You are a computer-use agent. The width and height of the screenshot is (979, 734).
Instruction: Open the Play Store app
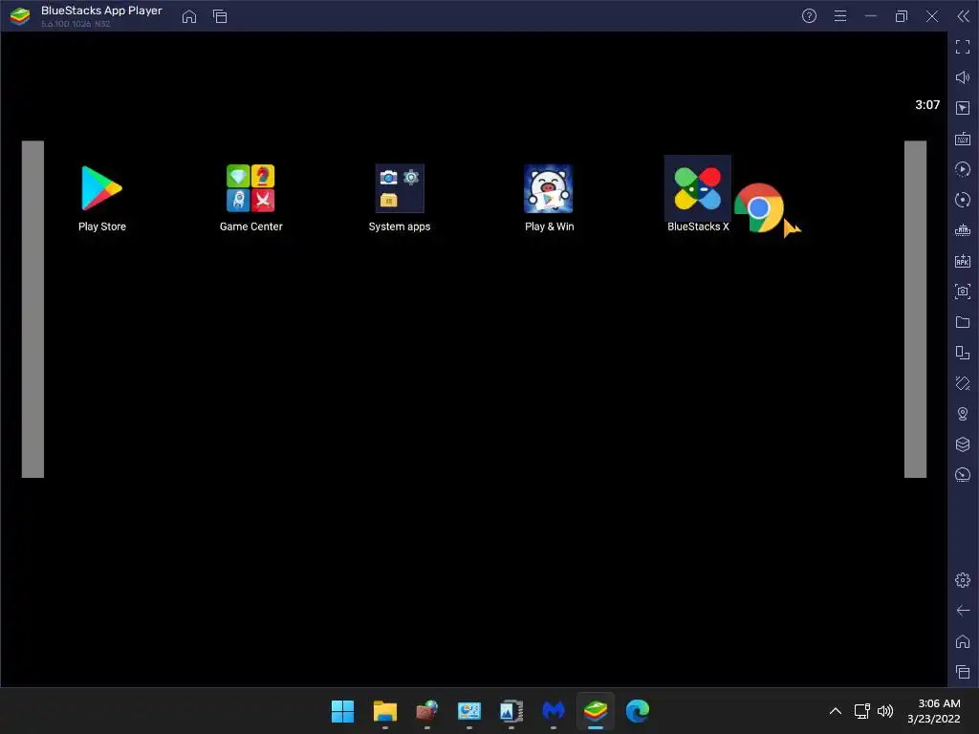point(101,188)
